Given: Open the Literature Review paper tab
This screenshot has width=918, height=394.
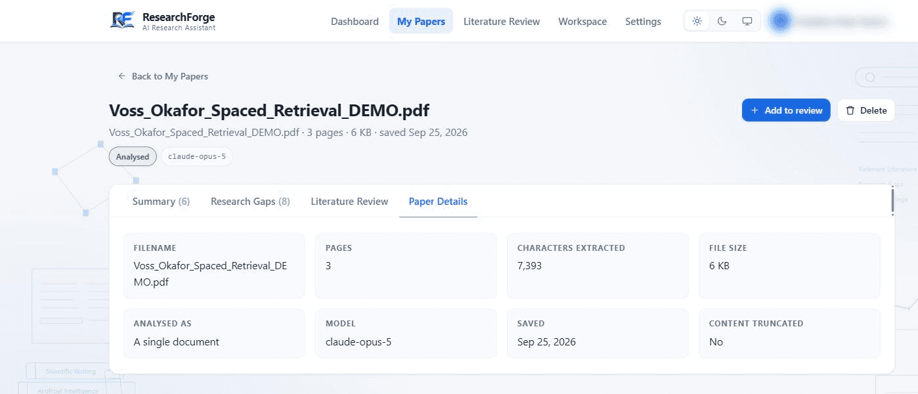Looking at the screenshot, I should 349,202.
